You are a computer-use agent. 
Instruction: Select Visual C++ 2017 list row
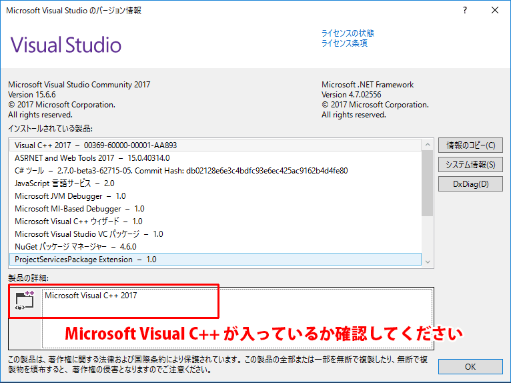(215, 145)
